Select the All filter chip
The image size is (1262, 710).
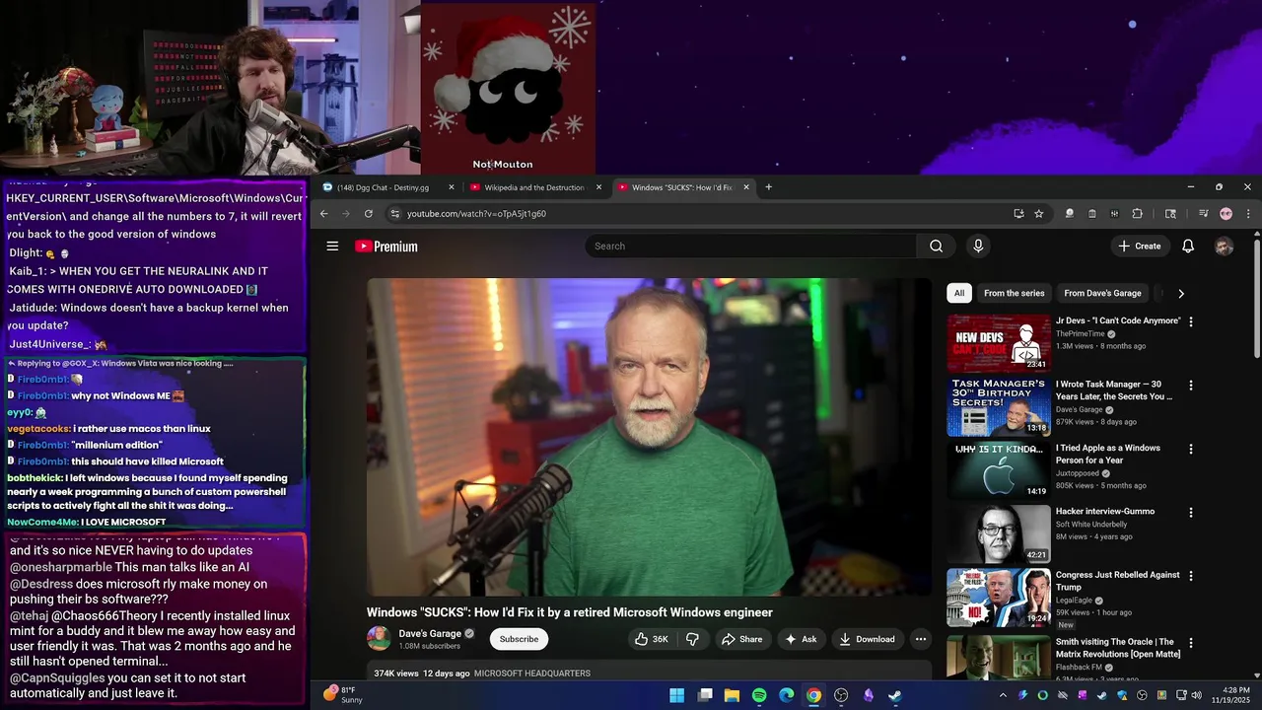click(959, 293)
